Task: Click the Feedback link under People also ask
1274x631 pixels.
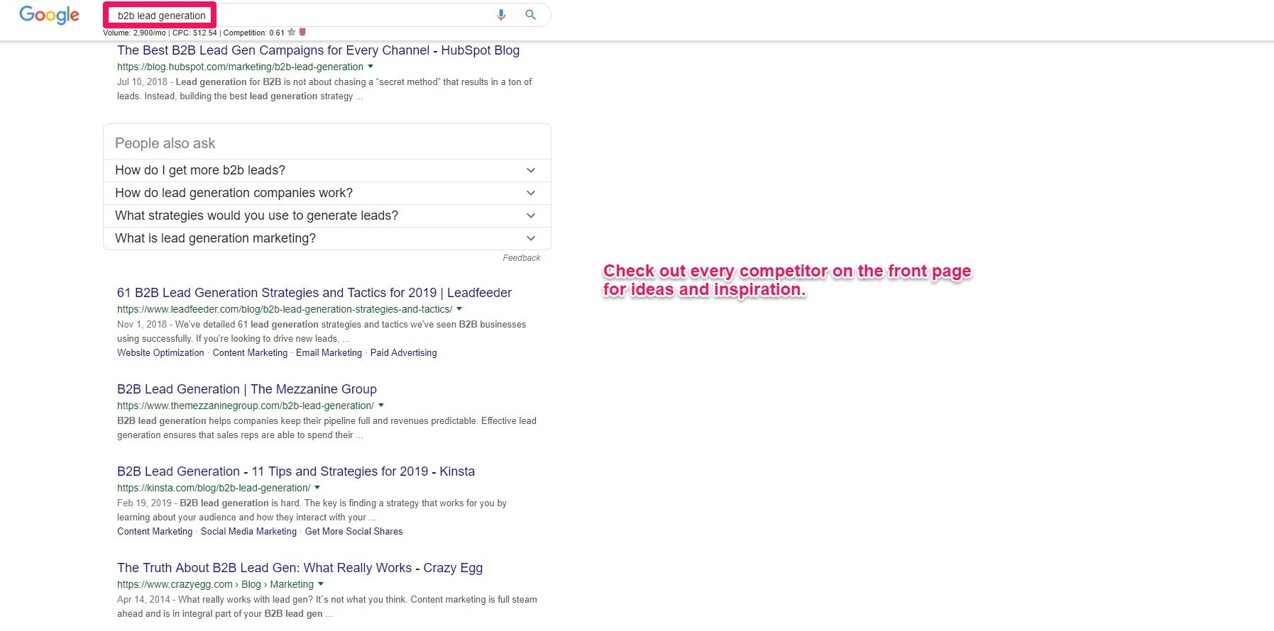Action: tap(522, 258)
